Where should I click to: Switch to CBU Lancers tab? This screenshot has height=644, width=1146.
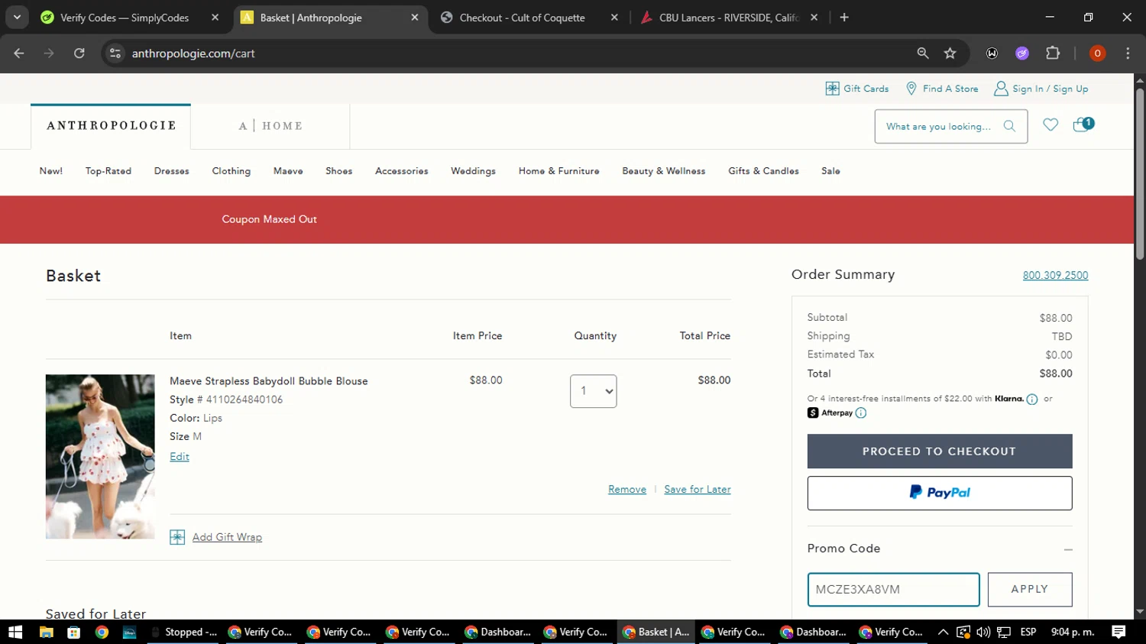[728, 18]
